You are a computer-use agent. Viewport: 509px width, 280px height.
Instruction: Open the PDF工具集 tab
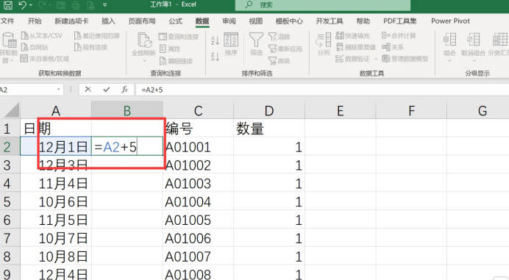tap(400, 21)
